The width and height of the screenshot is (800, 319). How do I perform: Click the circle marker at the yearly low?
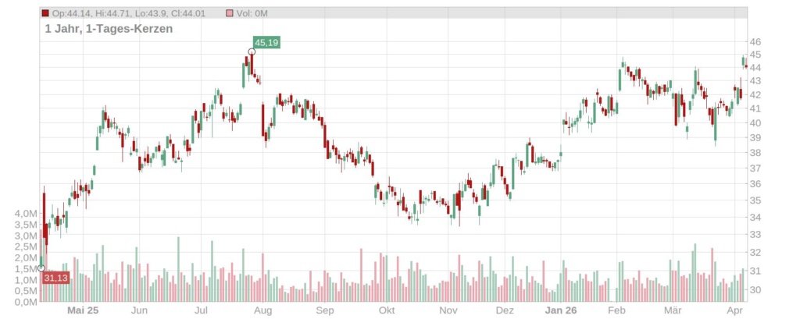point(41,269)
